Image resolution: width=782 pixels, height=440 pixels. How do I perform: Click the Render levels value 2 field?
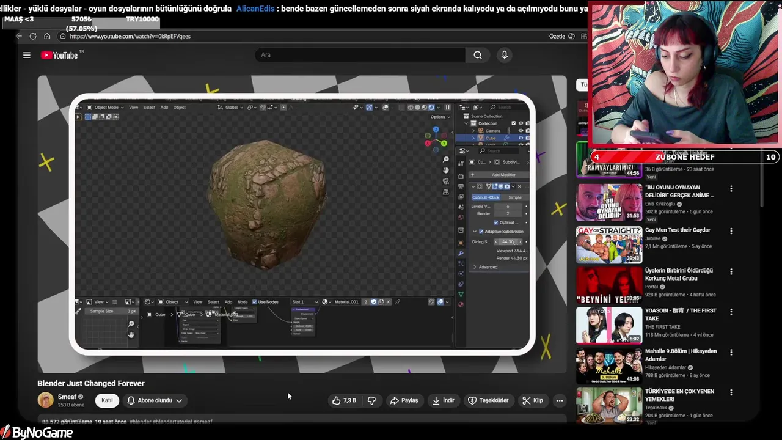[508, 214]
